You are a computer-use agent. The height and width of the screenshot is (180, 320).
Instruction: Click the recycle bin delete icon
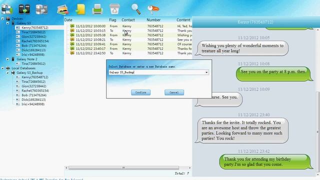coord(114,9)
